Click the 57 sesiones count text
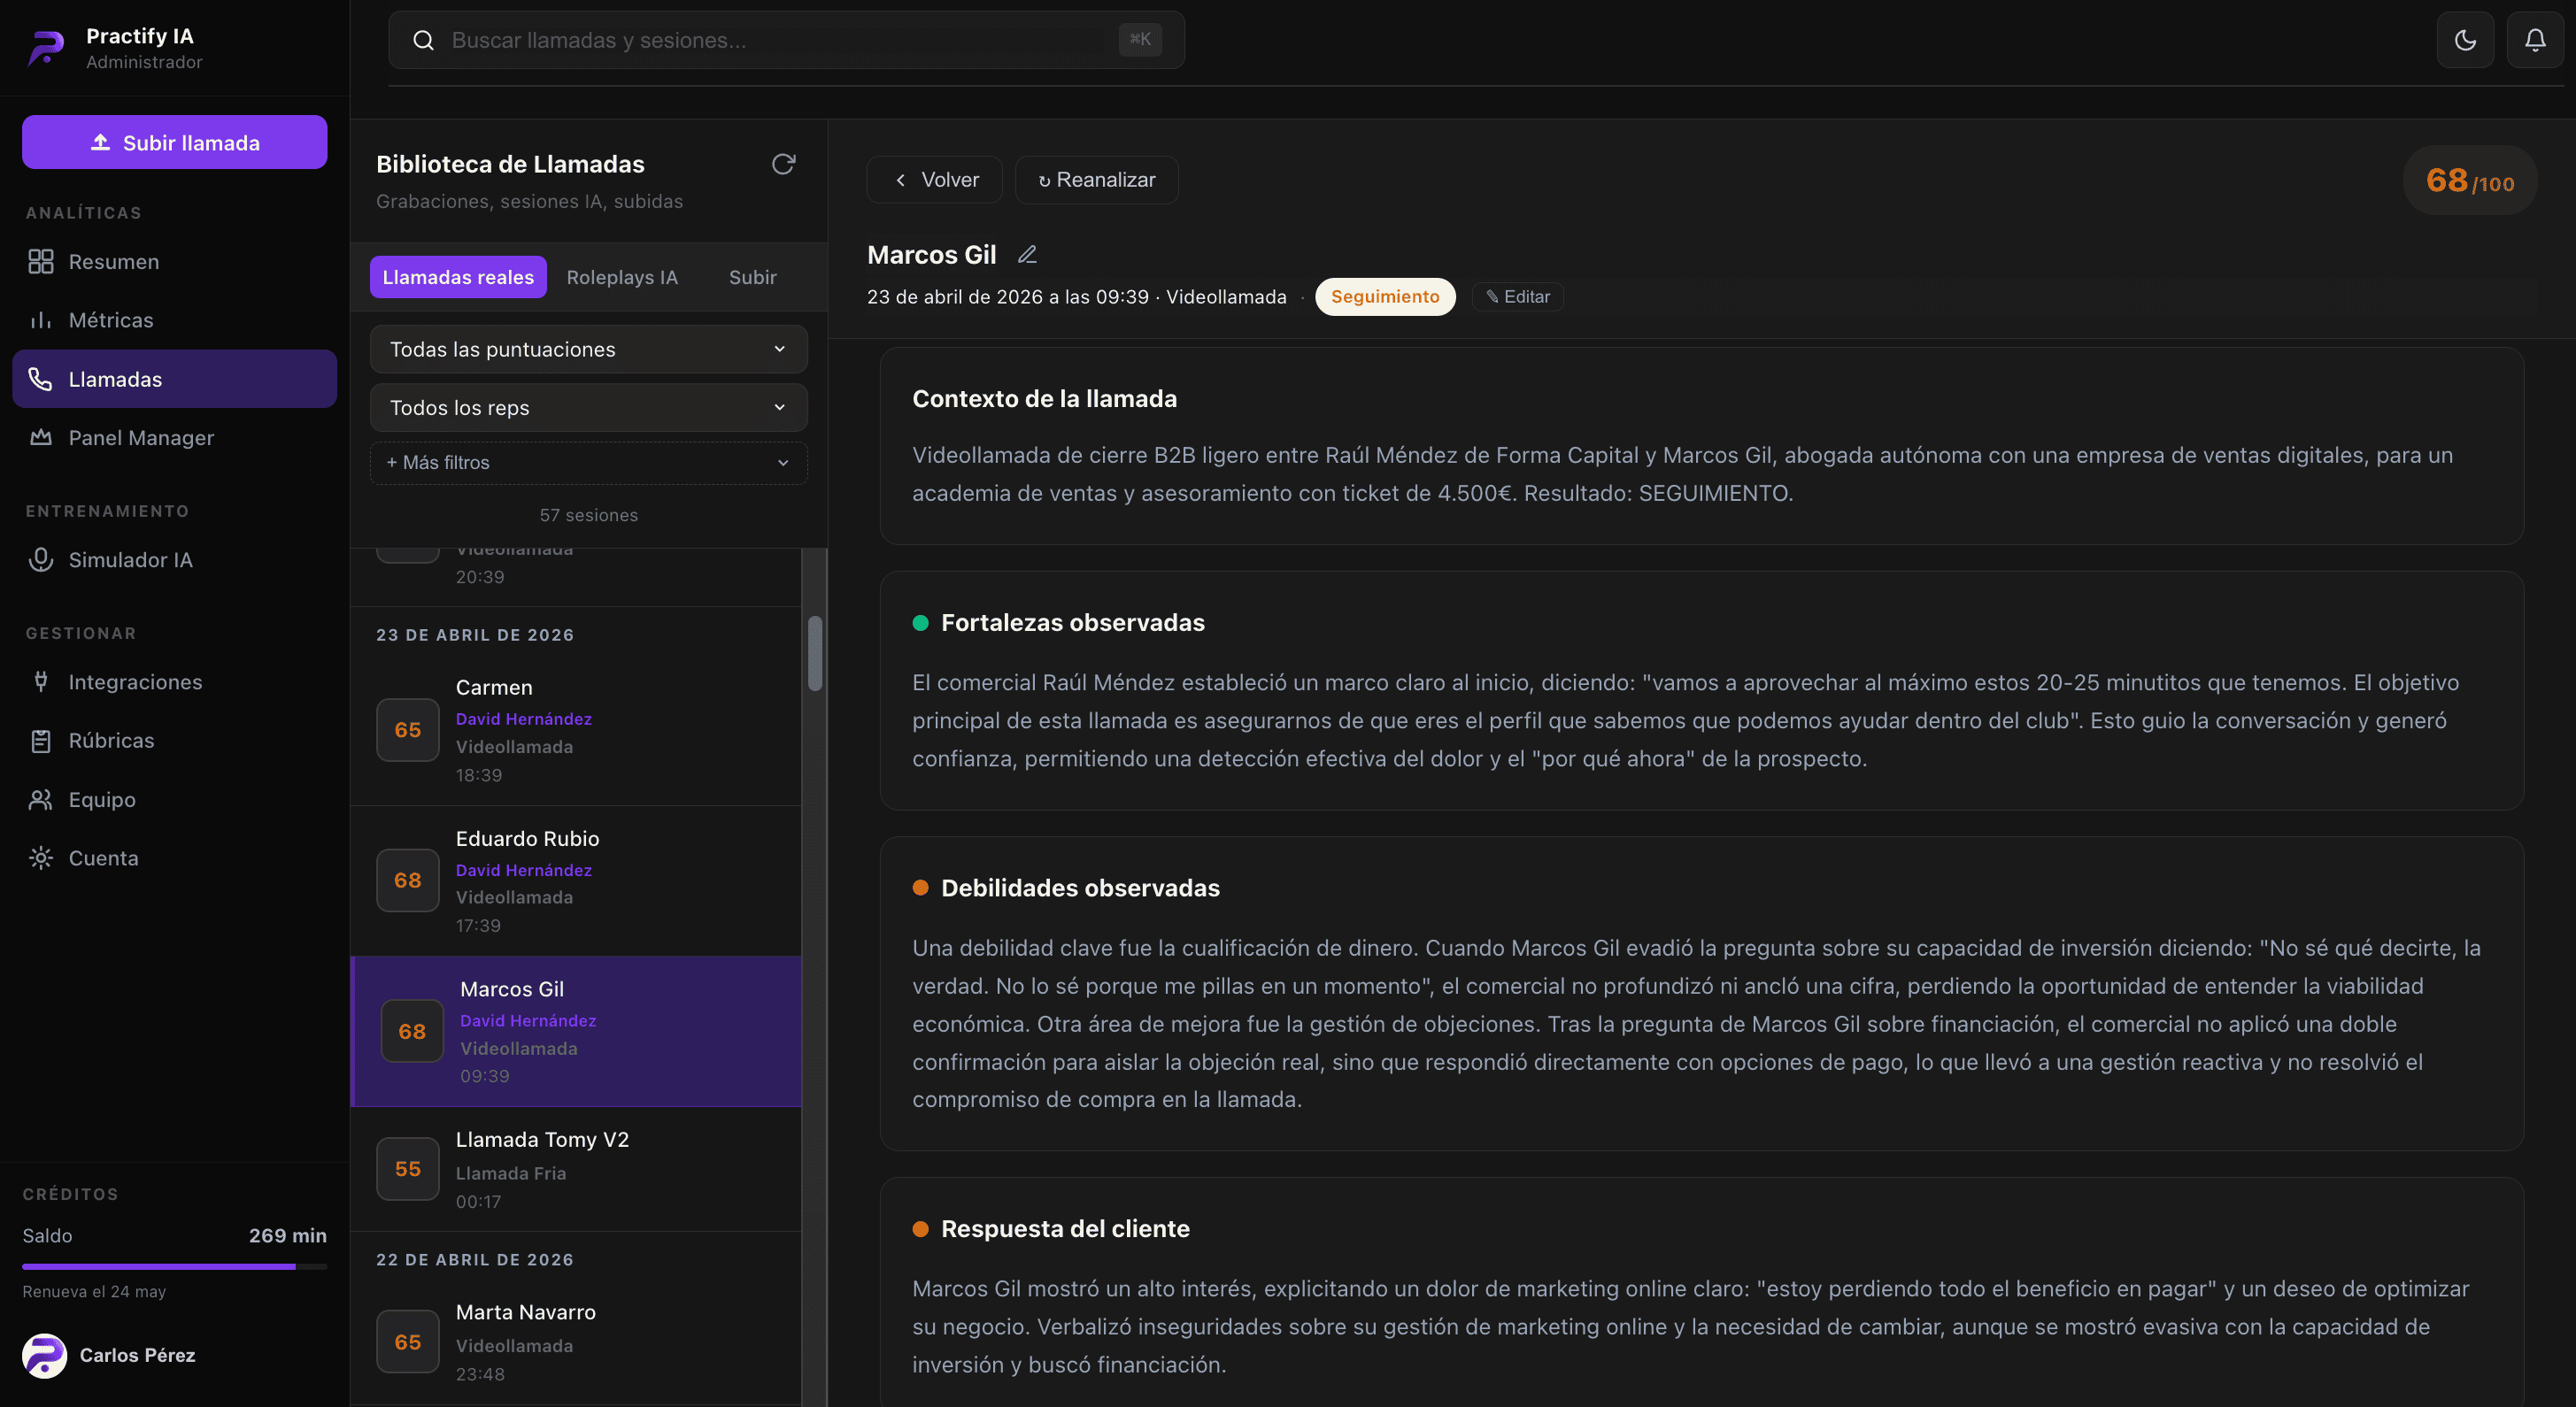The image size is (2576, 1407). click(x=588, y=515)
